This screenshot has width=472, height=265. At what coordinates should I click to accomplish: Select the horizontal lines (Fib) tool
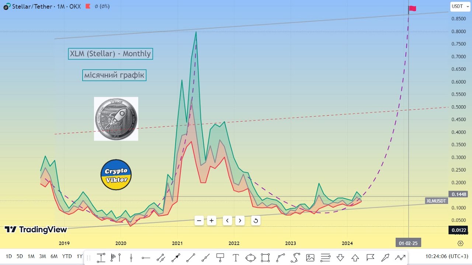pyautogui.click(x=325, y=258)
